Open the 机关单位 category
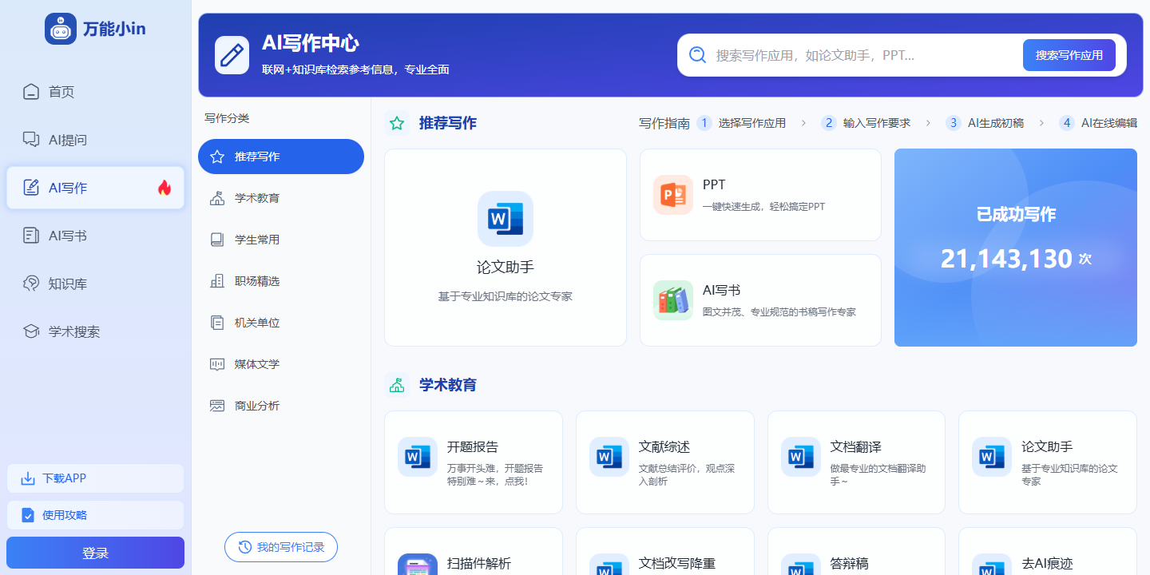This screenshot has width=1150, height=575. (x=281, y=323)
